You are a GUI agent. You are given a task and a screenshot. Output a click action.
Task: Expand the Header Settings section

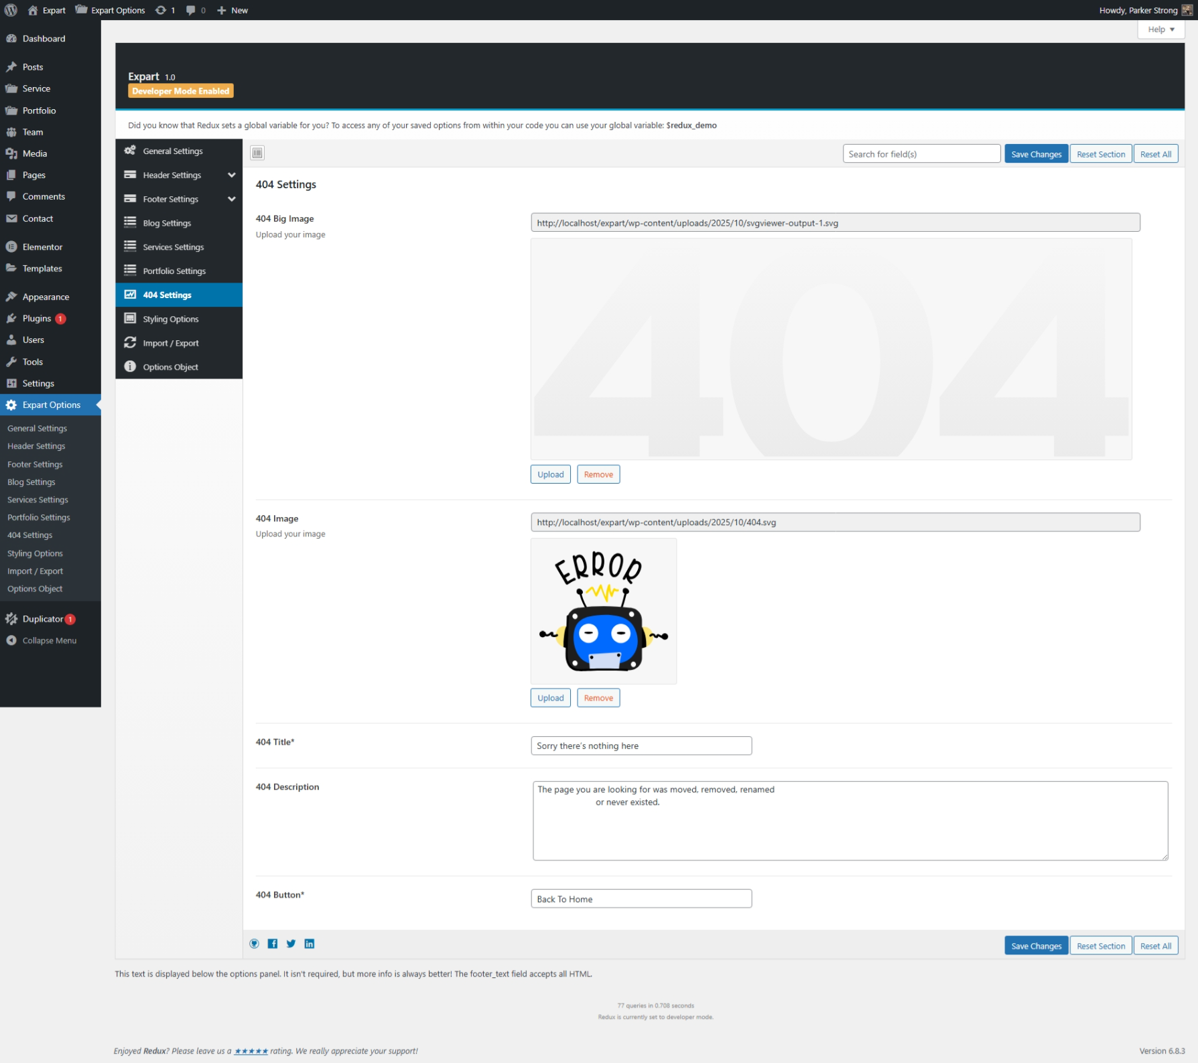tap(231, 175)
